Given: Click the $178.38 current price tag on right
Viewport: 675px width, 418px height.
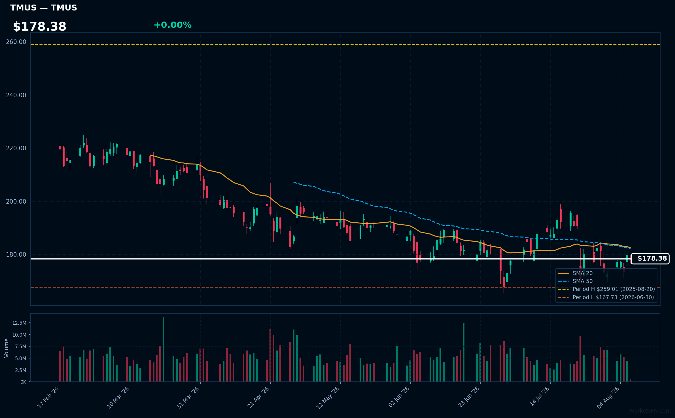Looking at the screenshot, I should click(x=650, y=259).
